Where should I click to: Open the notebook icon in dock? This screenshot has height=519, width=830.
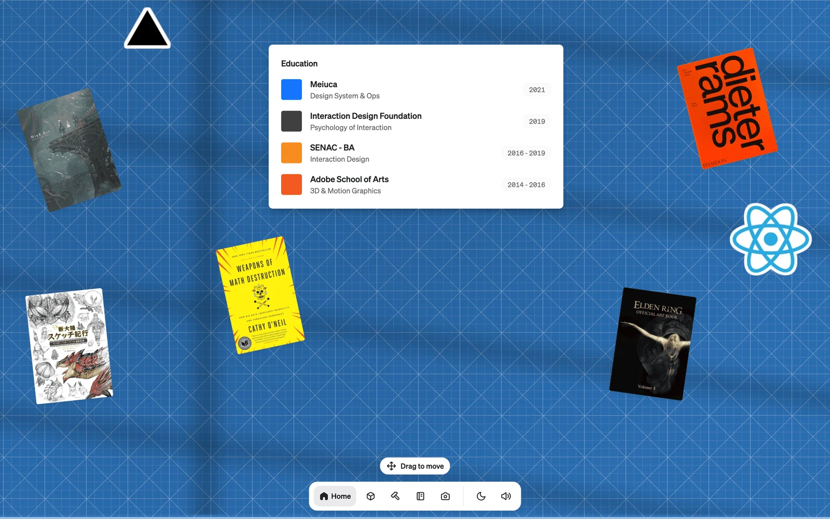click(x=420, y=496)
